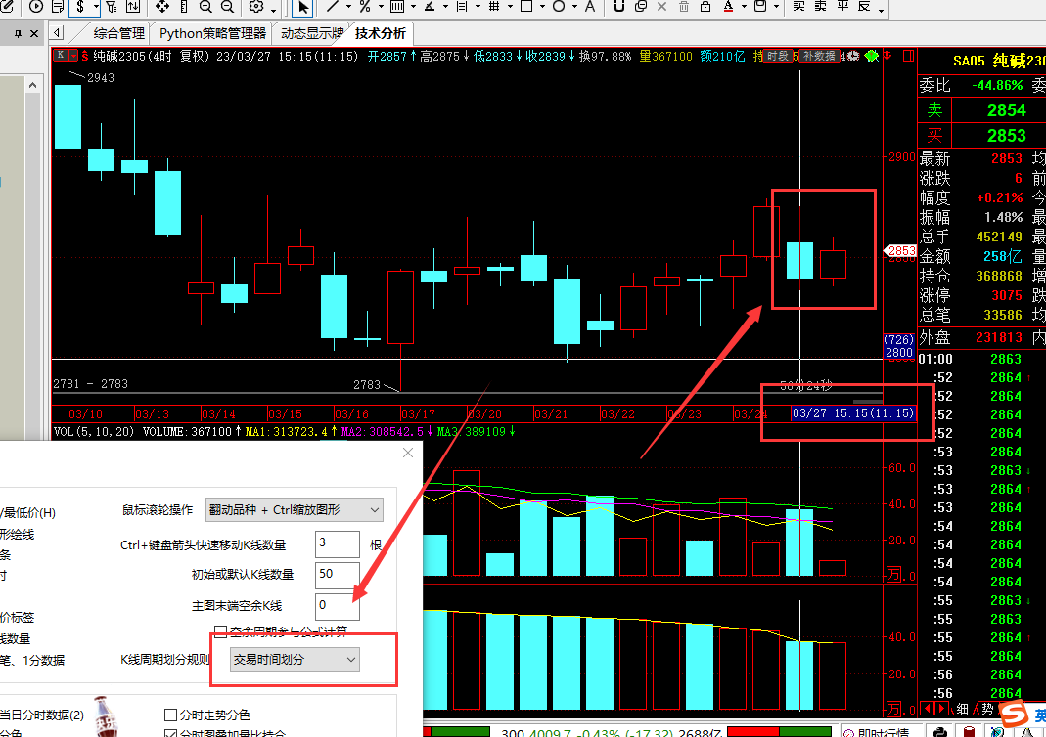Click the red left arrow under the tick list
The height and width of the screenshot is (737, 1046).
tap(927, 709)
